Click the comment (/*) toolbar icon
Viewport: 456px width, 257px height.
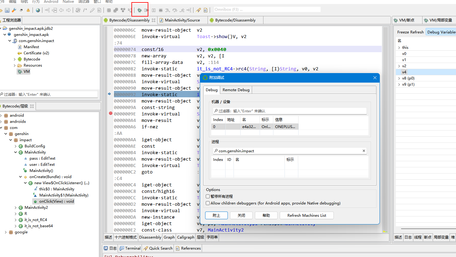point(85,10)
